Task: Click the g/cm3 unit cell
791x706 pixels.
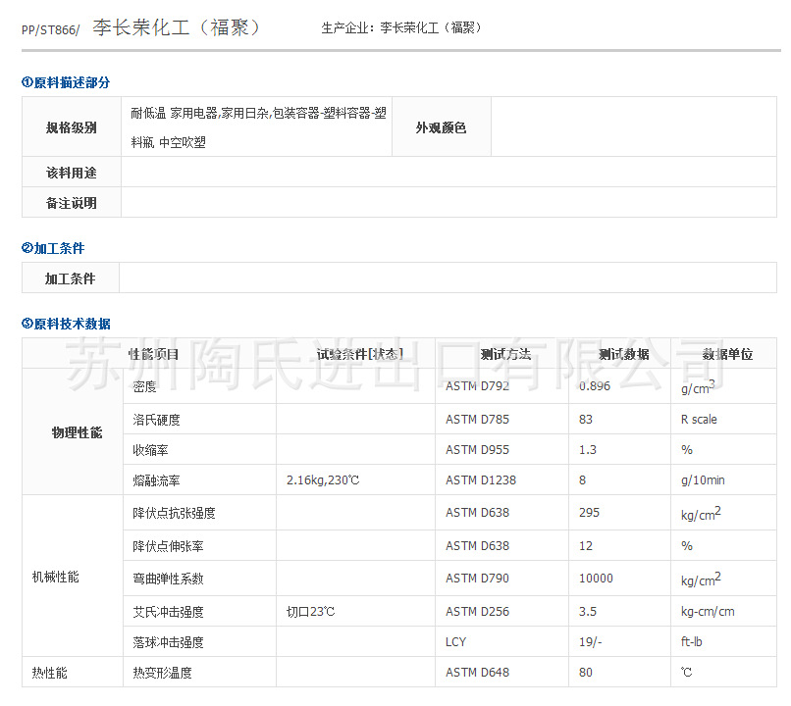Action: tap(723, 386)
